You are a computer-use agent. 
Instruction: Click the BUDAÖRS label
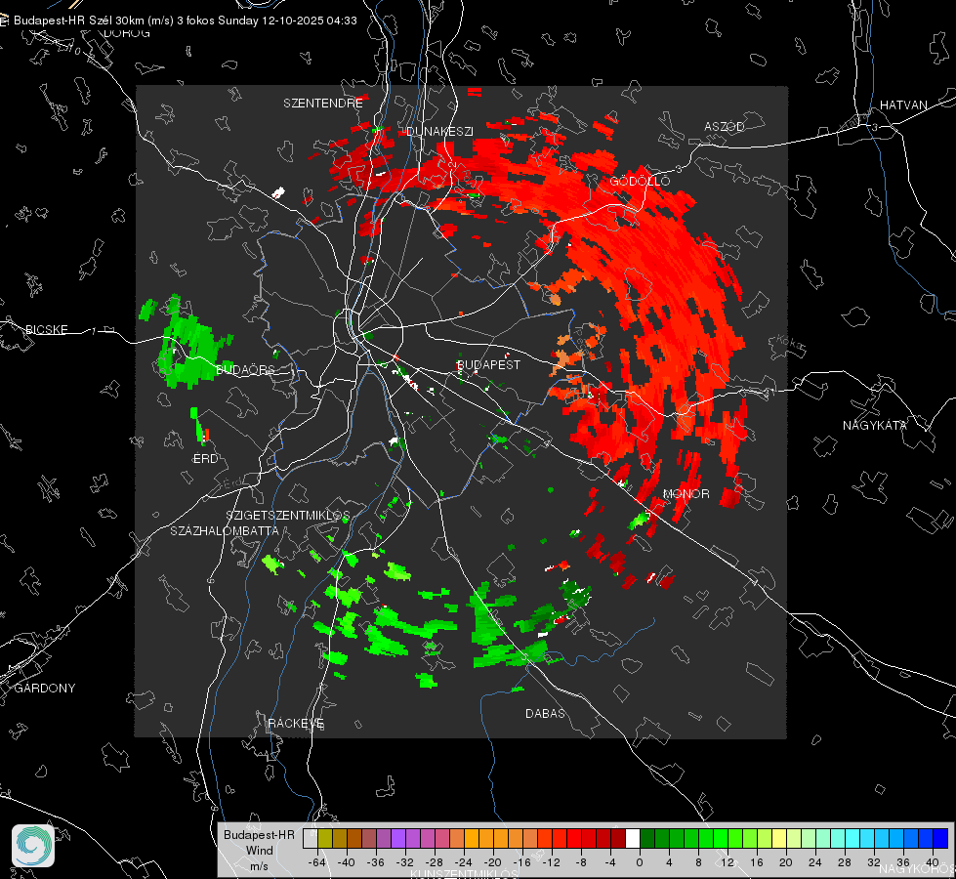click(246, 369)
